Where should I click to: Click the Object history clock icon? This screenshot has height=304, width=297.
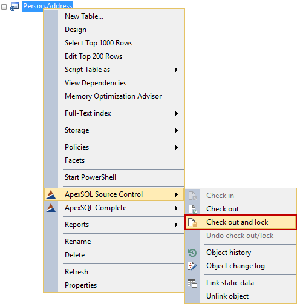click(192, 253)
